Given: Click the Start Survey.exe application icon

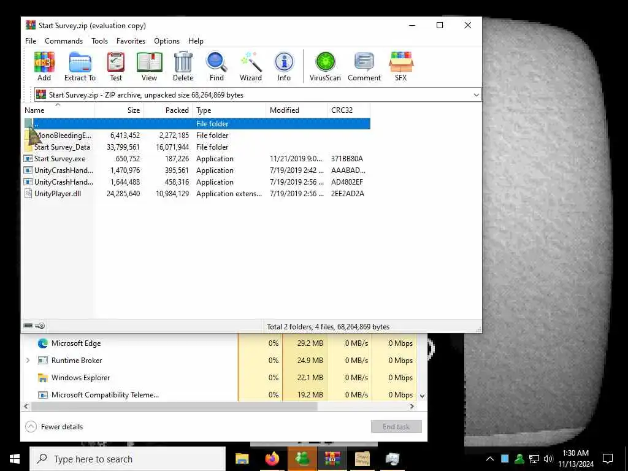Looking at the screenshot, I should point(28,159).
